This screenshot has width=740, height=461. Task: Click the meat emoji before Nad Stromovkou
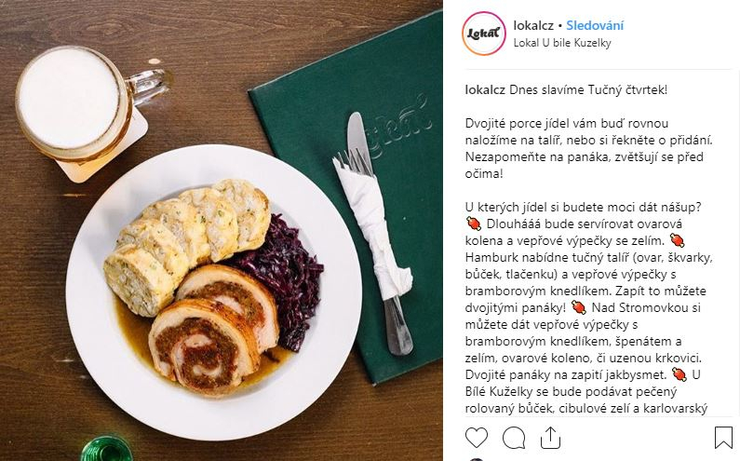[x=579, y=307]
